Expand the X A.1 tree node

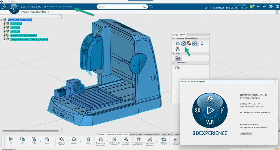pyautogui.click(x=4, y=28)
